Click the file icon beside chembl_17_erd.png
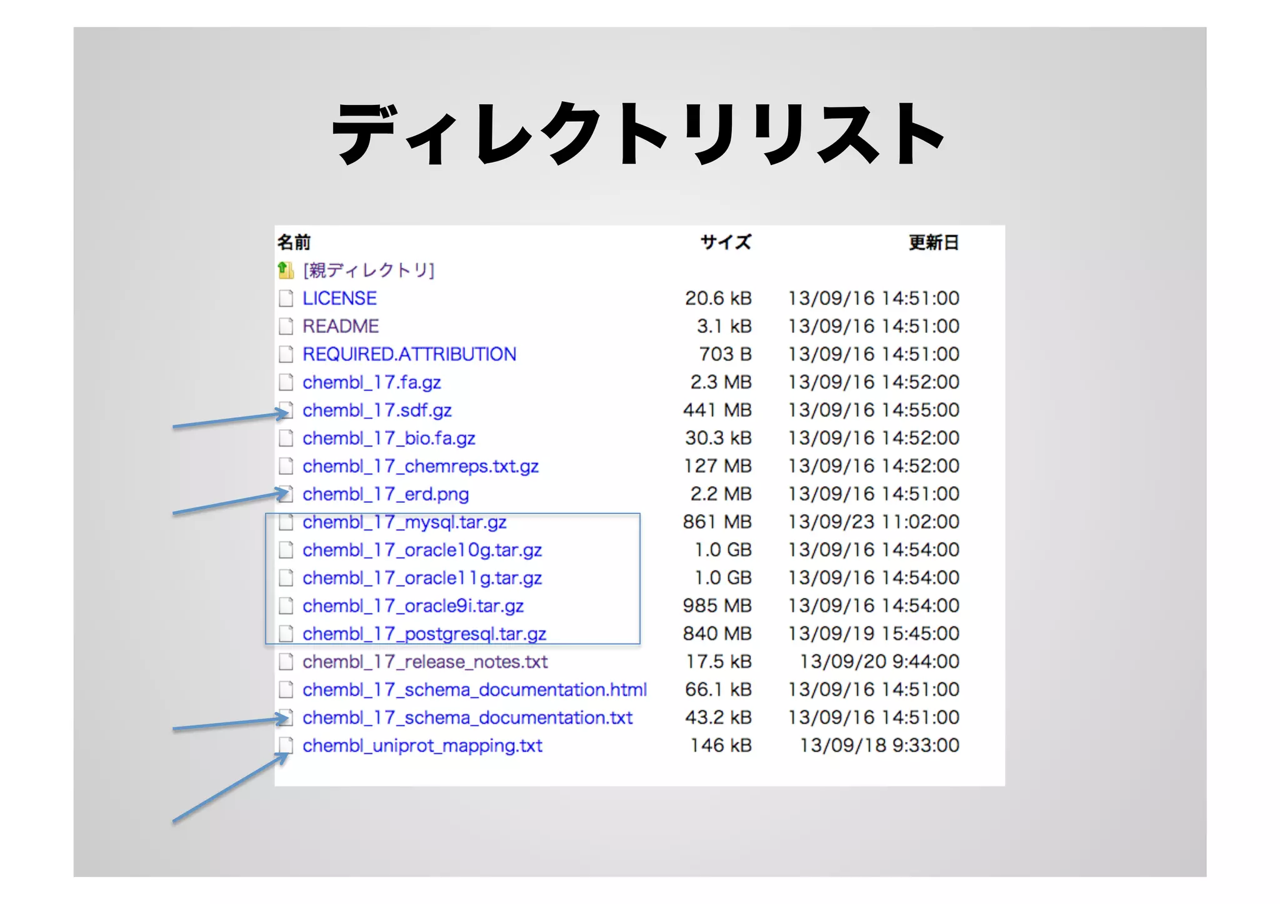Image resolution: width=1280 pixels, height=904 pixels. pos(286,494)
